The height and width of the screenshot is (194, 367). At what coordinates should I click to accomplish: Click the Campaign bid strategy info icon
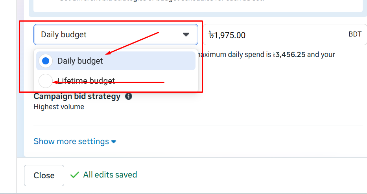(x=129, y=96)
